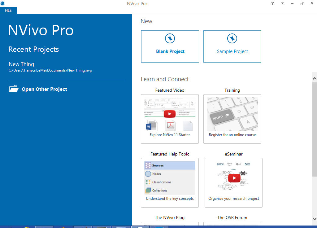Open recent project New Thing
317x228 pixels.
click(21, 64)
